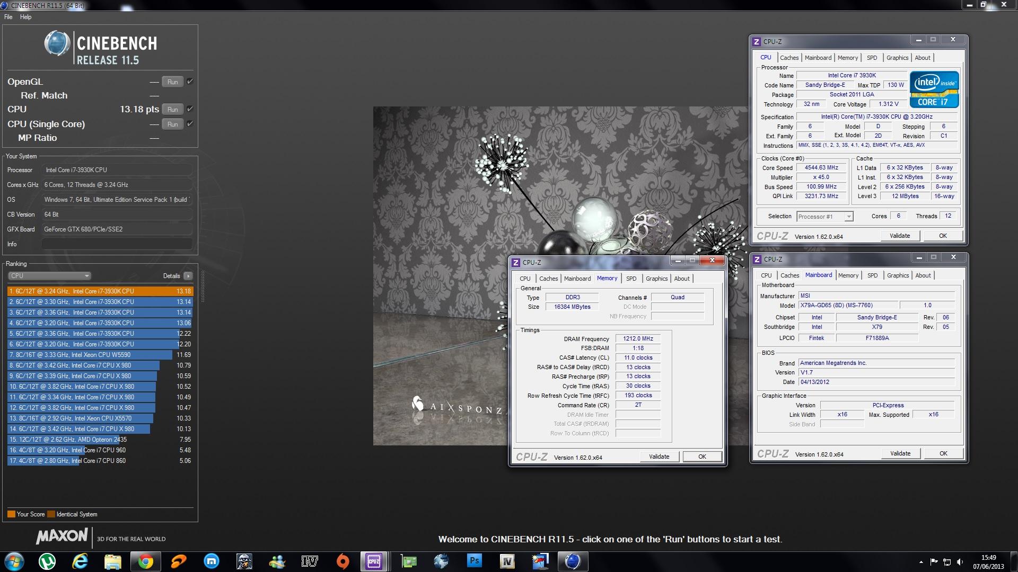Screen dimensions: 1018x572
Task: Open the dark character taskbar icon
Action: [244, 561]
